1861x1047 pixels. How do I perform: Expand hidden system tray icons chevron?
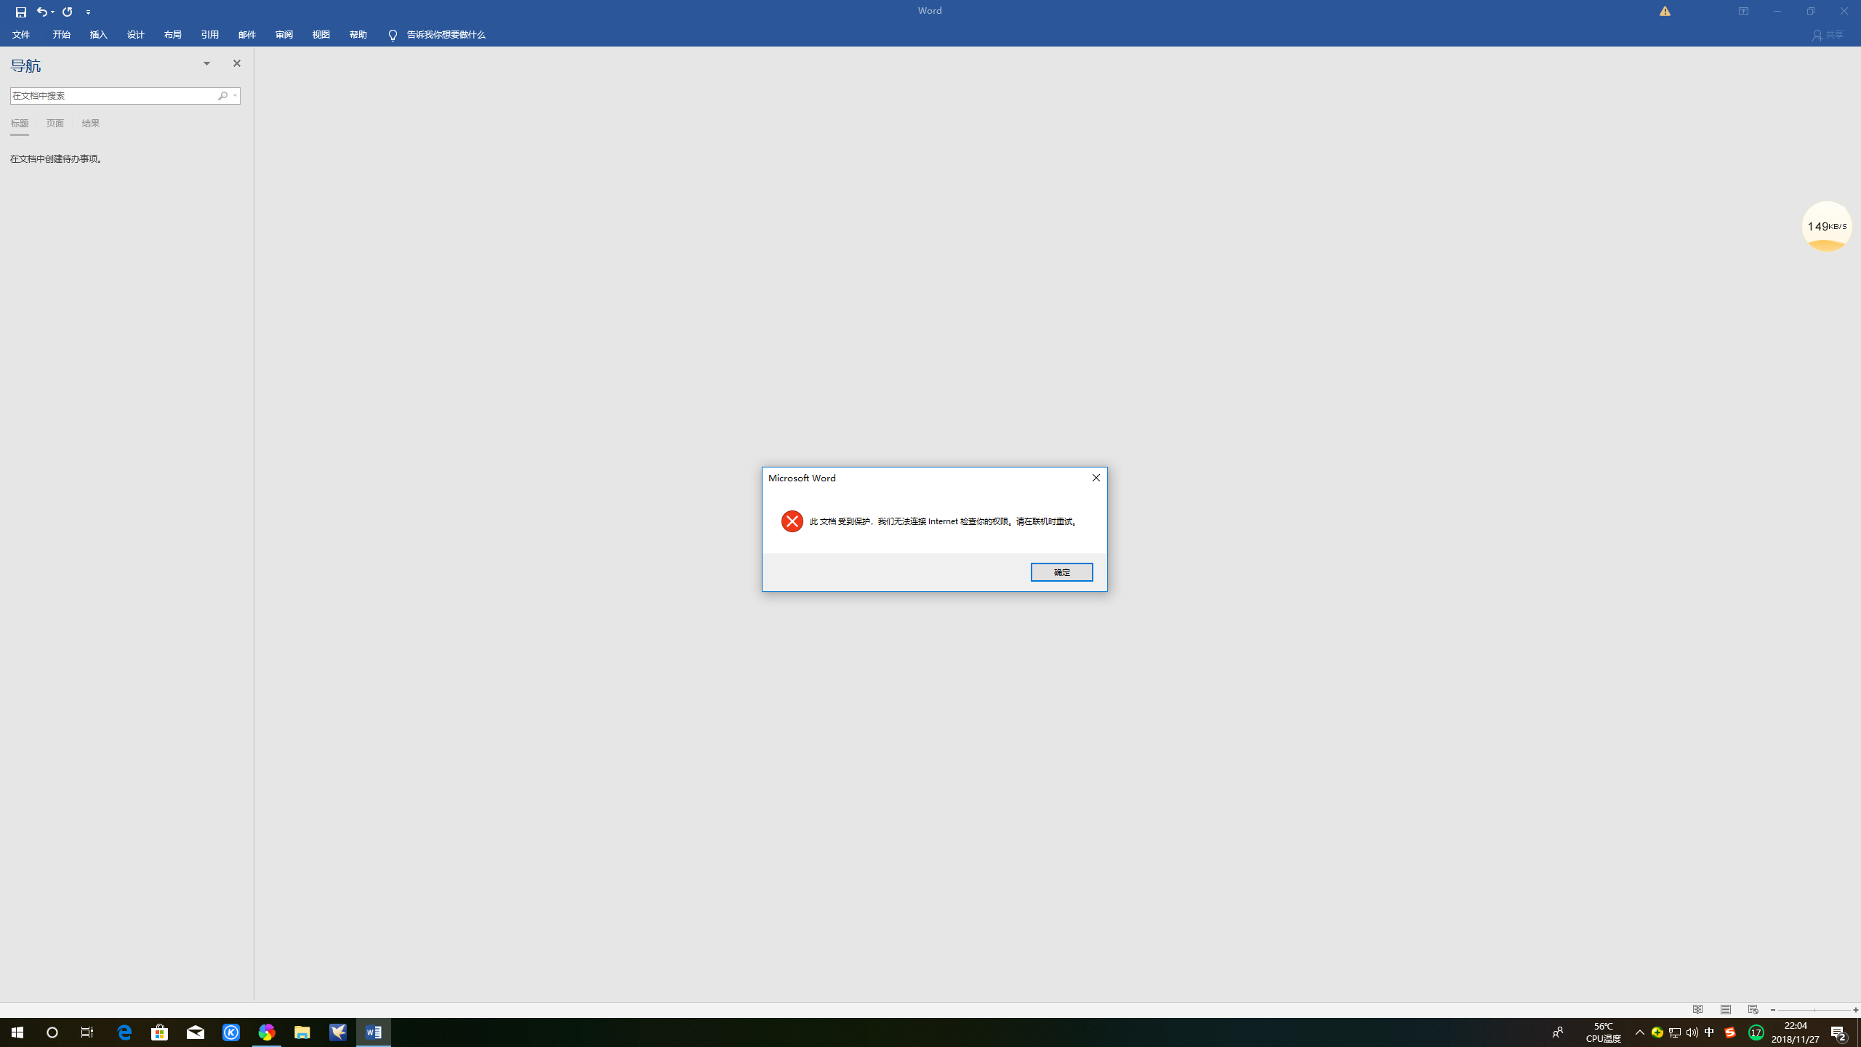[x=1640, y=1032]
